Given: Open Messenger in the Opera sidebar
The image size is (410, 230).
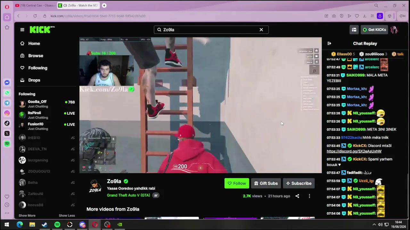Looking at the screenshot, I should 7,83.
